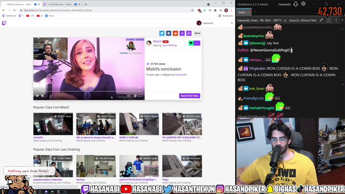Click username lykasavajj in chat
Image resolution: width=345 pixels, height=194 pixels.
click(x=257, y=43)
